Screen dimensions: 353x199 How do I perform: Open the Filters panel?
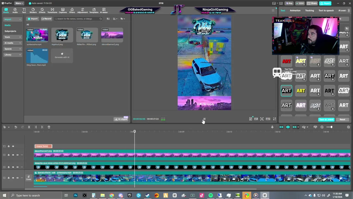point(72,11)
